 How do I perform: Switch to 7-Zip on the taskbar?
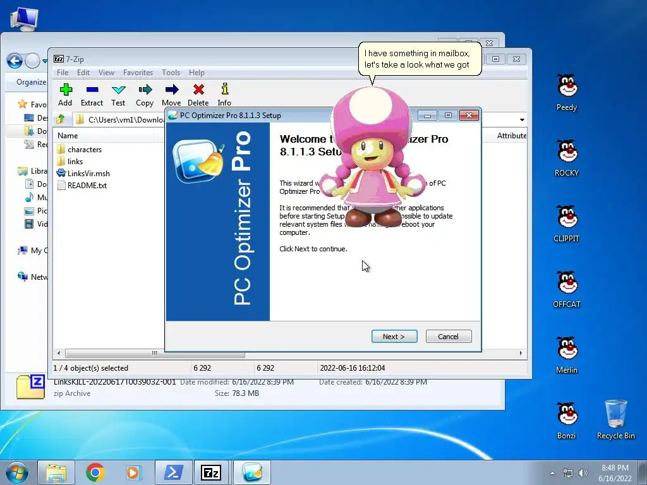211,472
